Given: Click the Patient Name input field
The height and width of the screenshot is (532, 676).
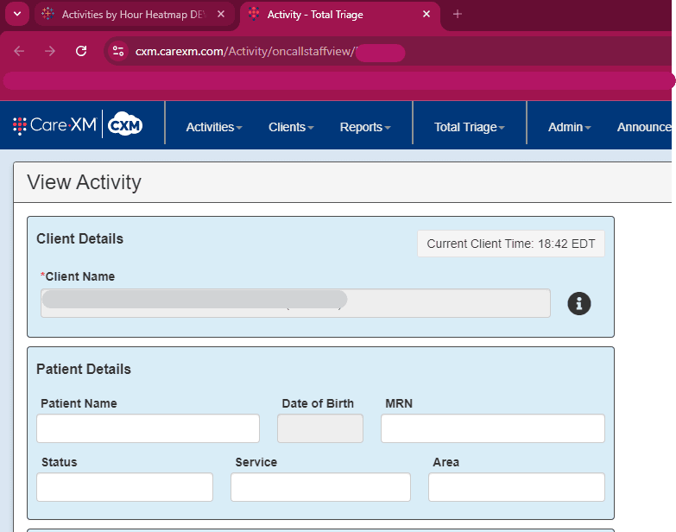Looking at the screenshot, I should tap(148, 428).
